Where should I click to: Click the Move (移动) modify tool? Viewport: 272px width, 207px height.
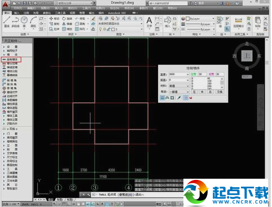pos(54,19)
